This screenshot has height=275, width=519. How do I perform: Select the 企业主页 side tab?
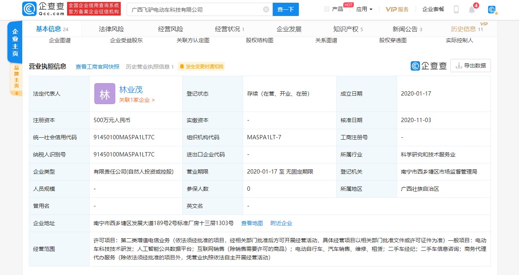(15, 43)
